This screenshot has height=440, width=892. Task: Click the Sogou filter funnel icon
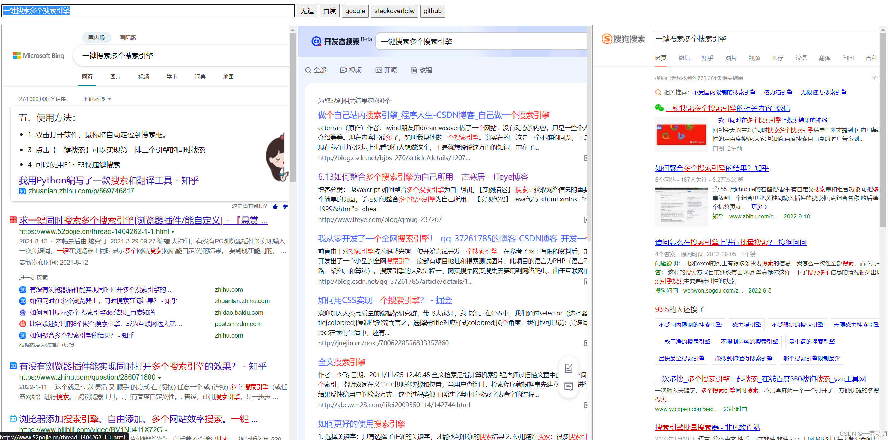(x=873, y=78)
